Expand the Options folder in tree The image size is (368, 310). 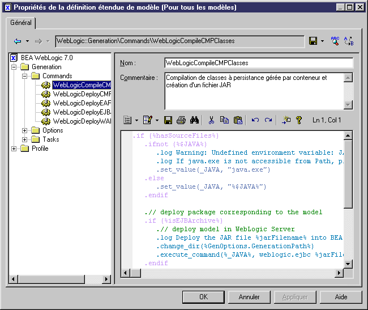tap(25, 130)
